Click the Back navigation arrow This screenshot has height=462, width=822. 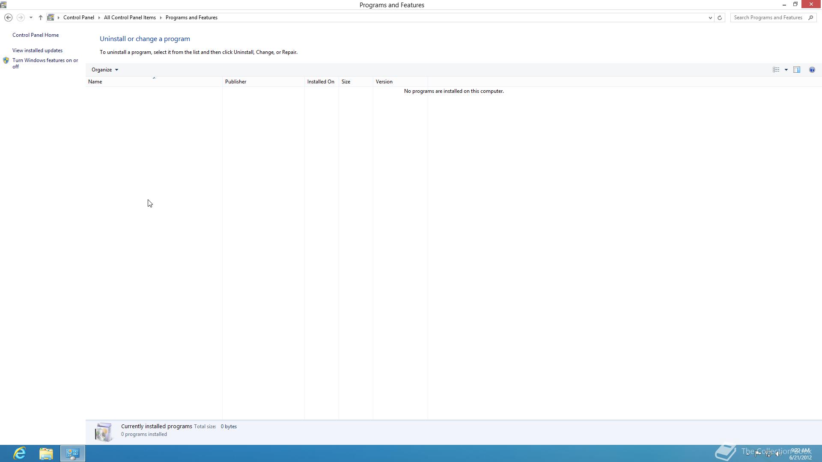coord(8,18)
